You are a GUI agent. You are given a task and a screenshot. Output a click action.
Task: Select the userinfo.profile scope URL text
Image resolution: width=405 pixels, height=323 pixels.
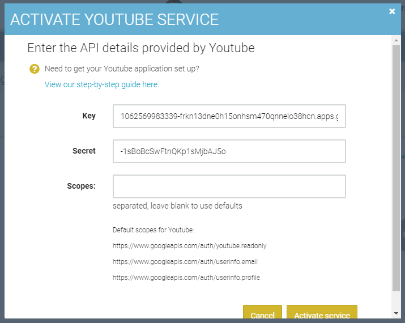(186, 278)
